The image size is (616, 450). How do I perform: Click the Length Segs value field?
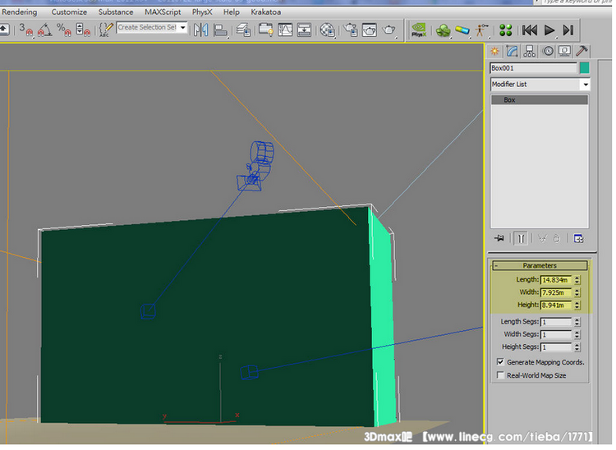pos(556,323)
